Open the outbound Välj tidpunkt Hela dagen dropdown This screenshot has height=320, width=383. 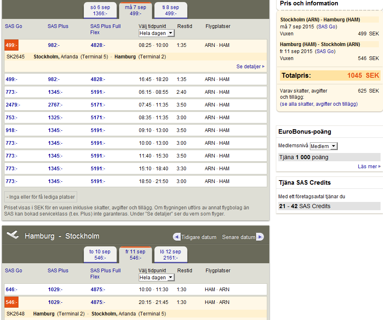pos(156,33)
